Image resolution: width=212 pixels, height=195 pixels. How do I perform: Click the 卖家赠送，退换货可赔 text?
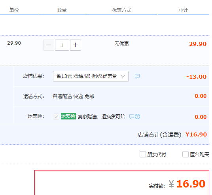tap(102, 116)
